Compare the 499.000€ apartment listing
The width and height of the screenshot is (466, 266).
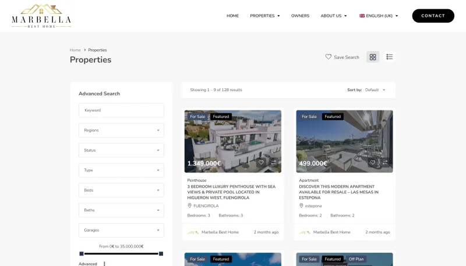point(385,162)
